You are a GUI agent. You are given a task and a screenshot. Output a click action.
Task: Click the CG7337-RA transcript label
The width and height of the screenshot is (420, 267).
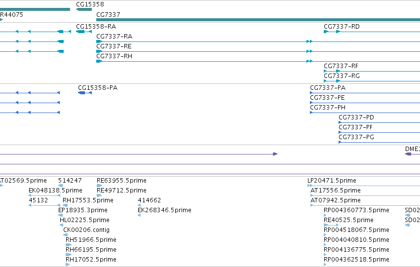[x=115, y=37]
